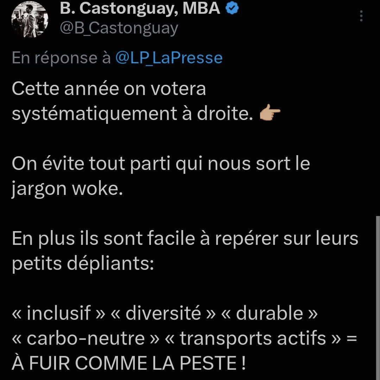Image resolution: width=380 pixels, height=380 pixels.
Task: Click the quoted word "diversité"
Action: coord(163,313)
